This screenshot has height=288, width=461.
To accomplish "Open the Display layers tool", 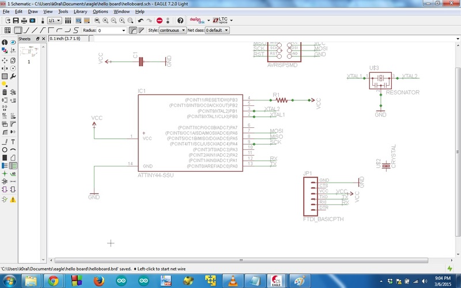I will coord(5,51).
